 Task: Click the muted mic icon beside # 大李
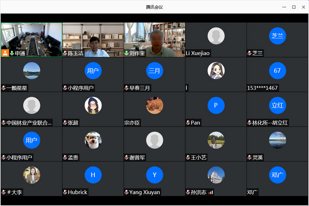click(x=4, y=192)
